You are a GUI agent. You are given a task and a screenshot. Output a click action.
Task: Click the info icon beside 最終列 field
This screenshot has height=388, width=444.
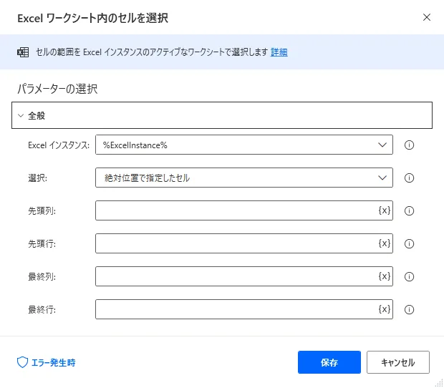[x=410, y=276]
